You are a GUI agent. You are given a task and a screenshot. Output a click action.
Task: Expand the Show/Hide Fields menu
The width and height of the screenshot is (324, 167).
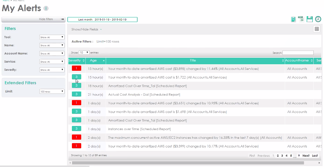87,29
